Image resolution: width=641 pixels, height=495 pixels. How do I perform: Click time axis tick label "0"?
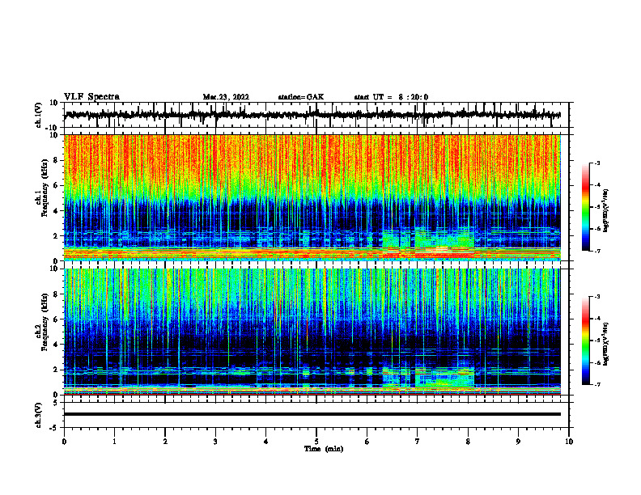(x=64, y=442)
